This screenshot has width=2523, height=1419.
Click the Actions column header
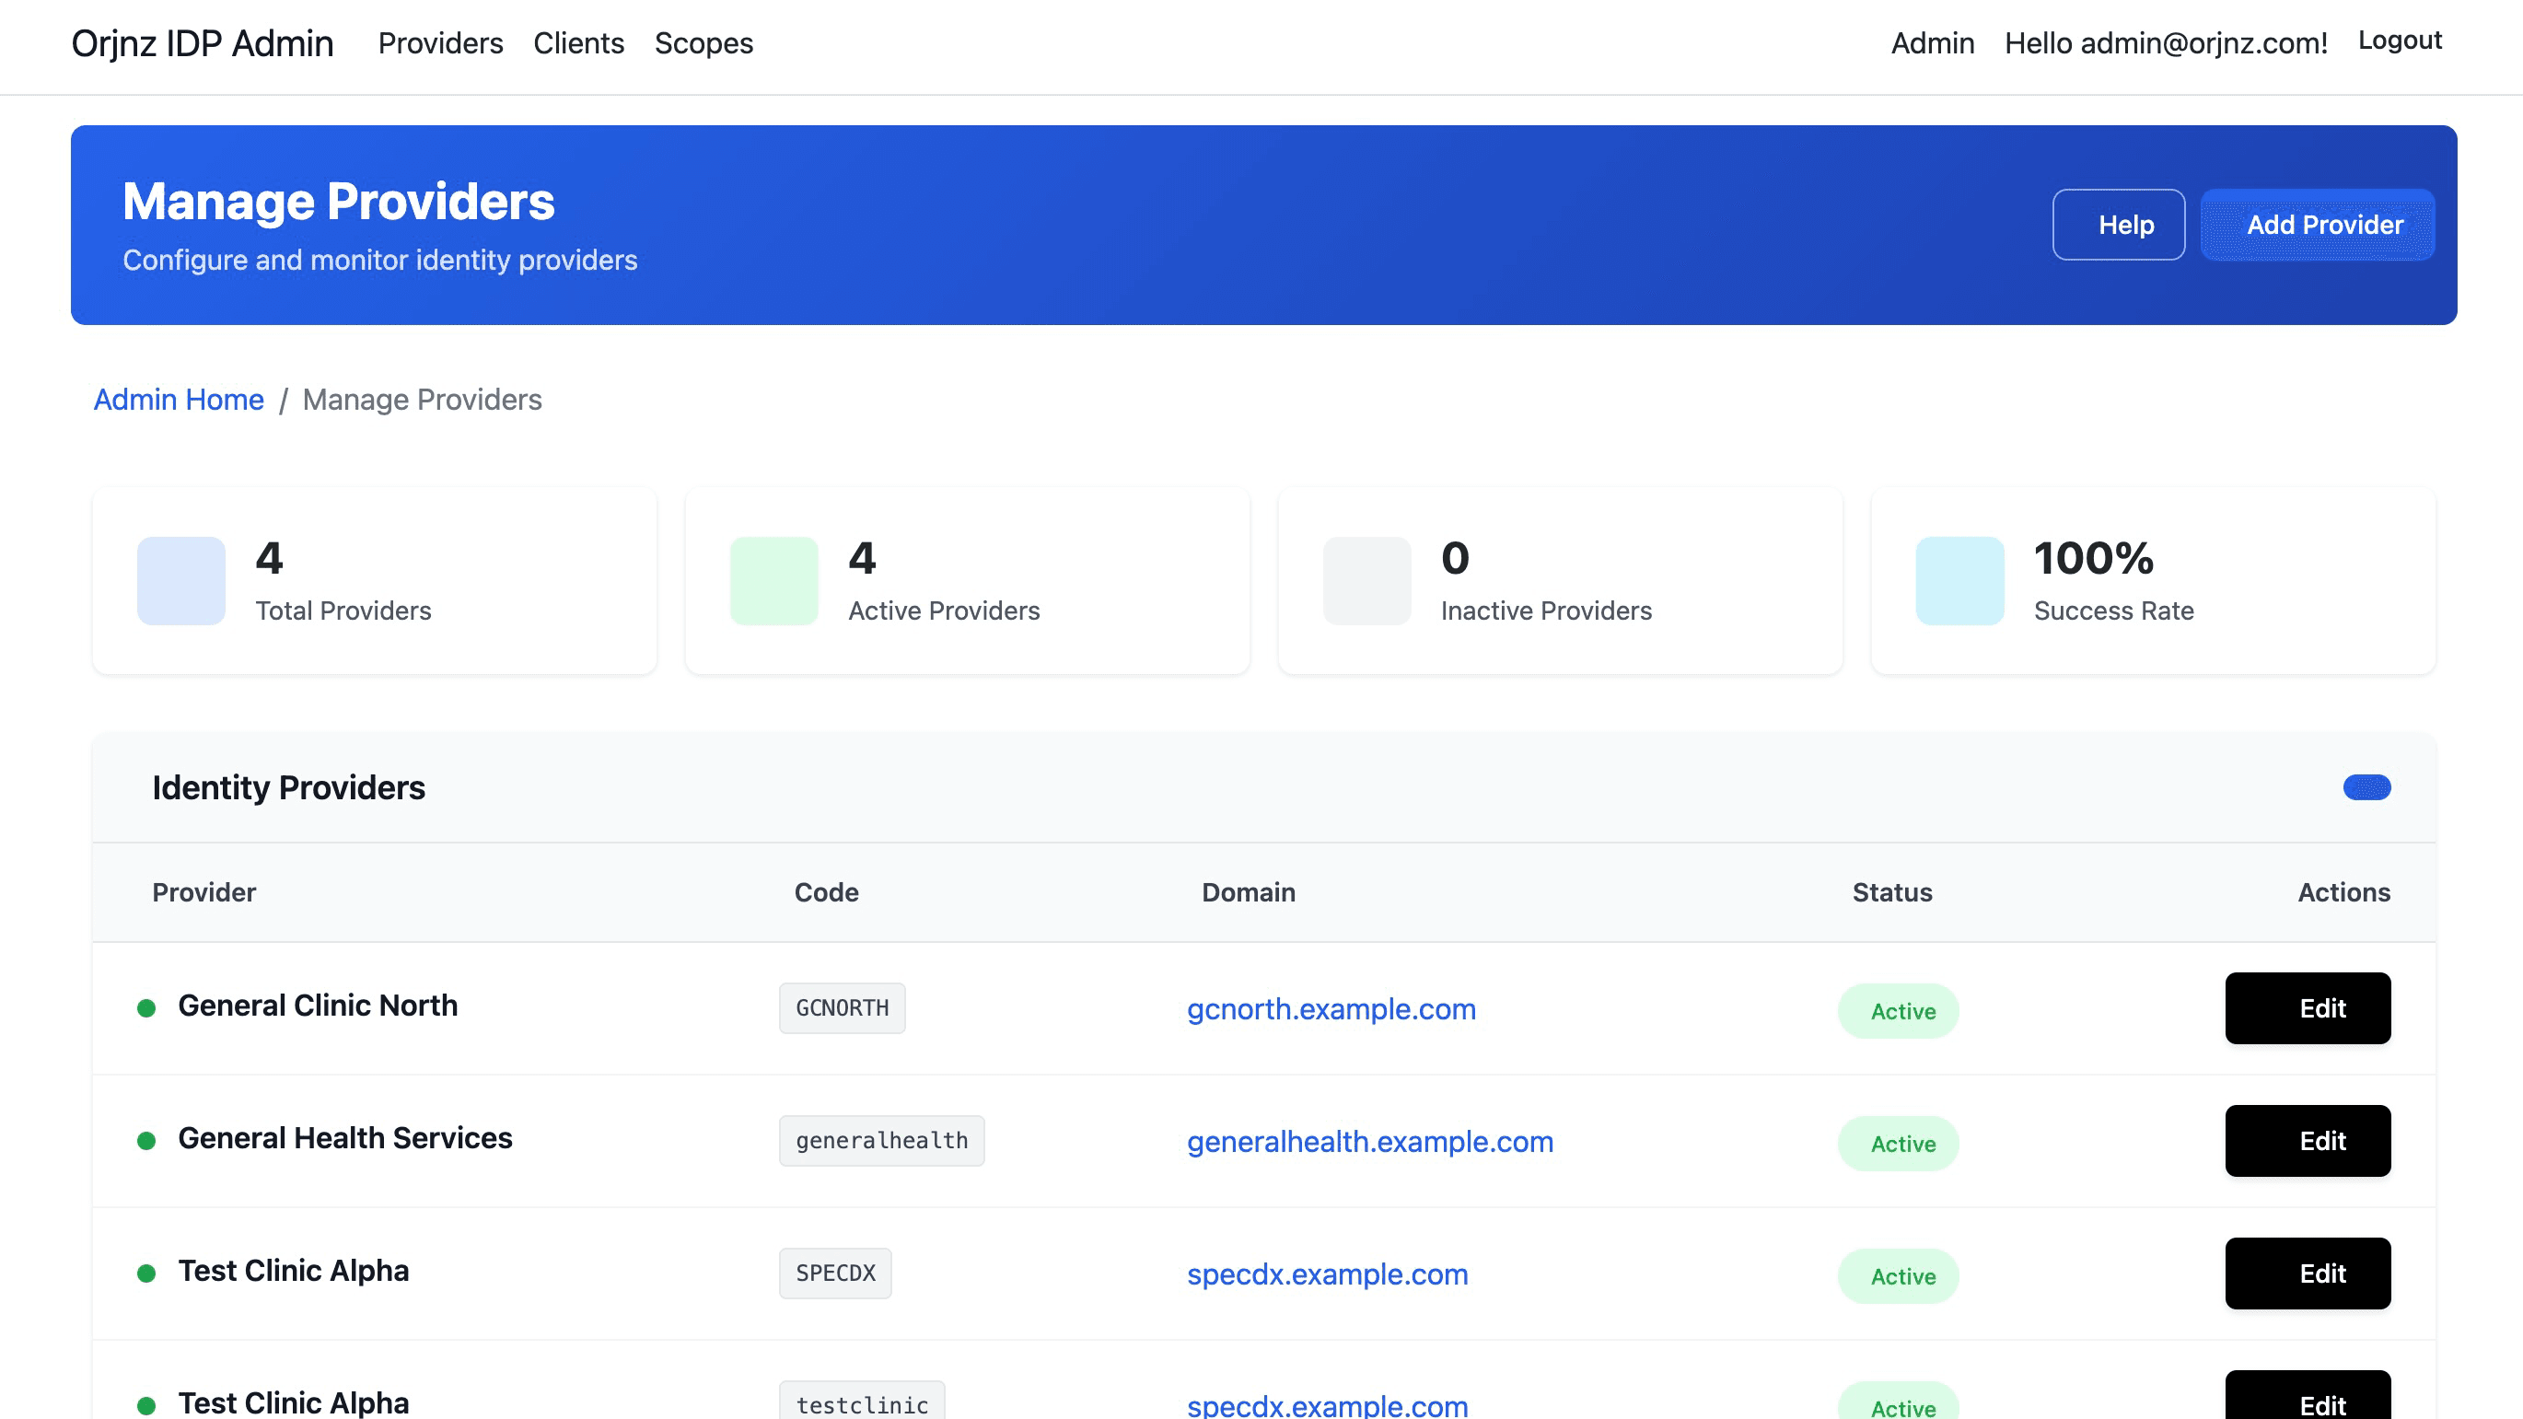pyautogui.click(x=2343, y=892)
